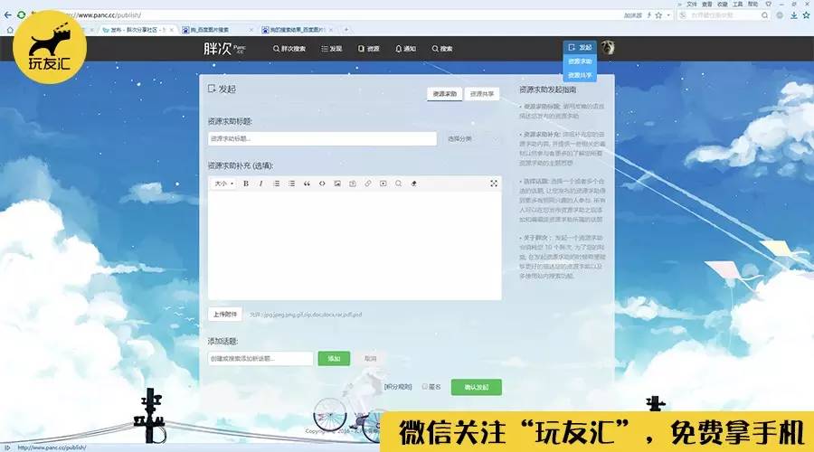Image resolution: width=814 pixels, height=452 pixels.
Task: Insert a code block with the angle-brackets icon
Action: (x=322, y=184)
